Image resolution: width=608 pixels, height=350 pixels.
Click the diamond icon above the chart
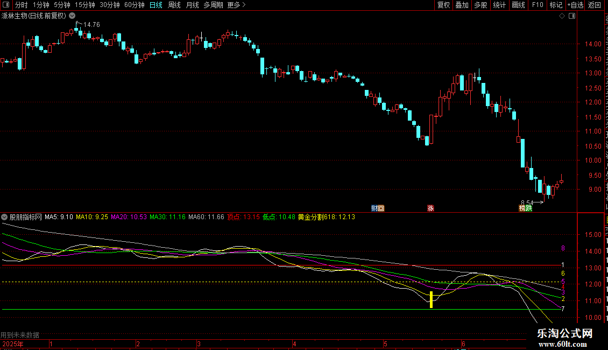click(562, 16)
